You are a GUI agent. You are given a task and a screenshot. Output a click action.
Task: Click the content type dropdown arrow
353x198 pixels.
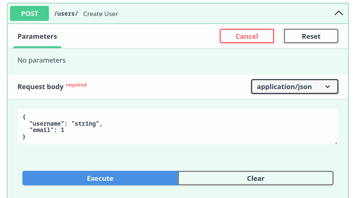pyautogui.click(x=328, y=87)
